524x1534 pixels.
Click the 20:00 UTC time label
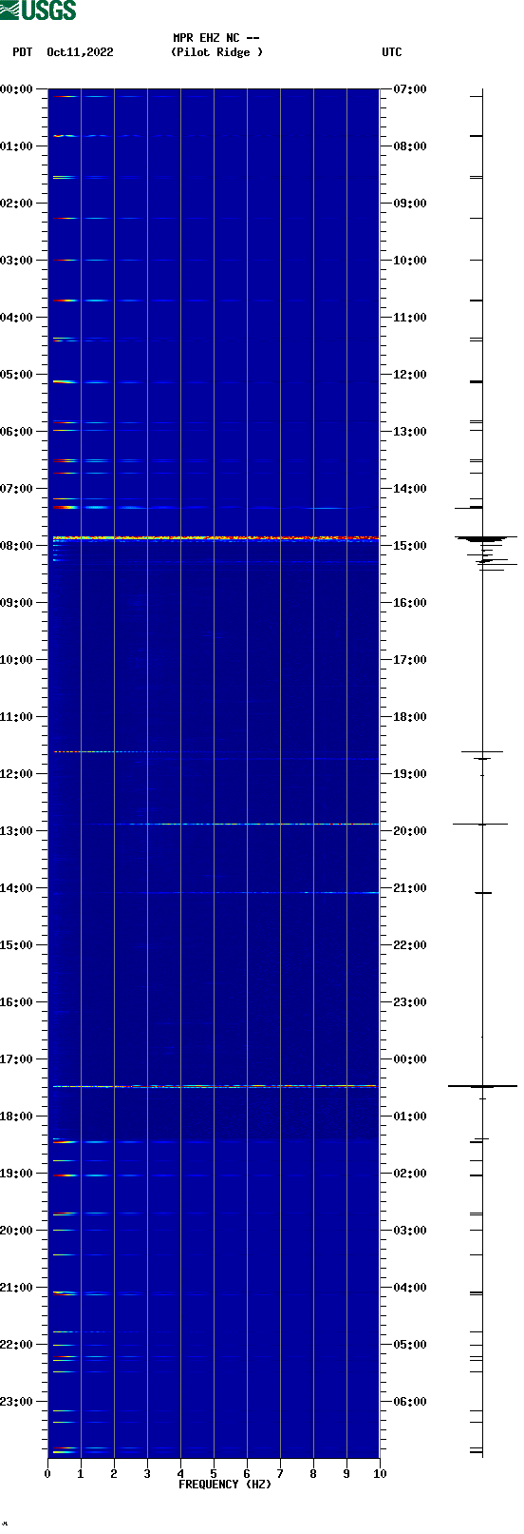(410, 831)
